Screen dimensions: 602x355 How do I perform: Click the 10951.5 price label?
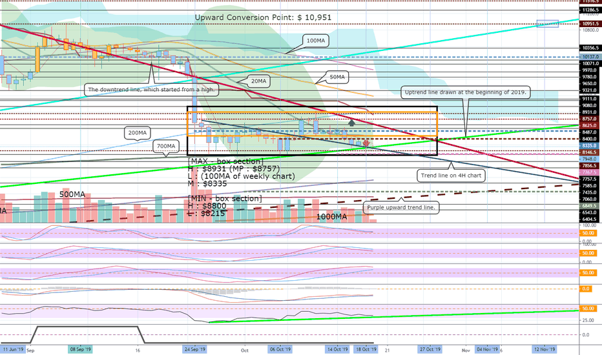click(589, 24)
